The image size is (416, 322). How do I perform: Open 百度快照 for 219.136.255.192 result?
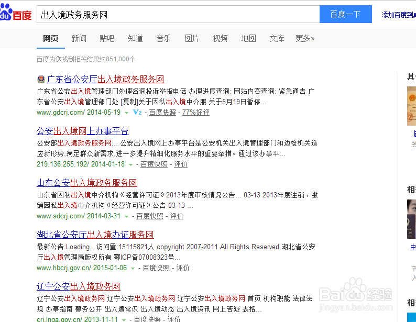coord(154,164)
